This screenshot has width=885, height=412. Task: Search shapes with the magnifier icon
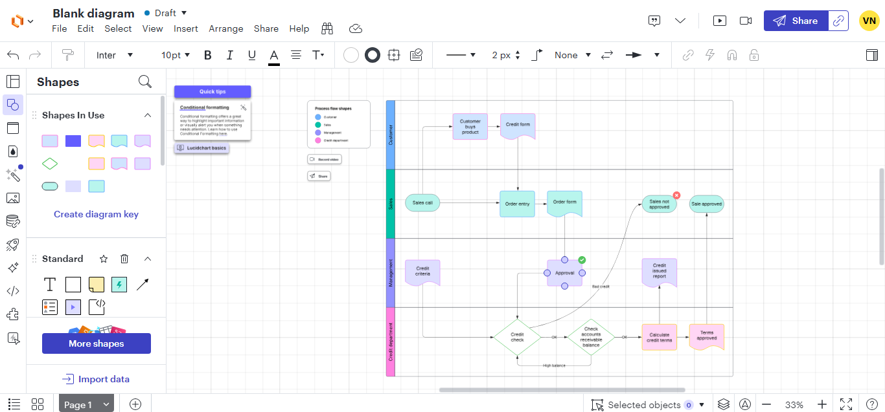[x=145, y=81]
